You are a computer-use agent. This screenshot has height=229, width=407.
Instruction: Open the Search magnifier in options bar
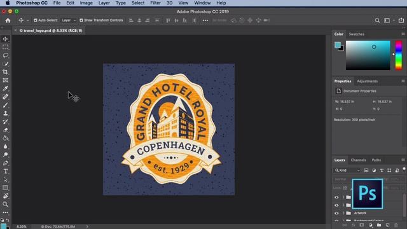pos(377,20)
